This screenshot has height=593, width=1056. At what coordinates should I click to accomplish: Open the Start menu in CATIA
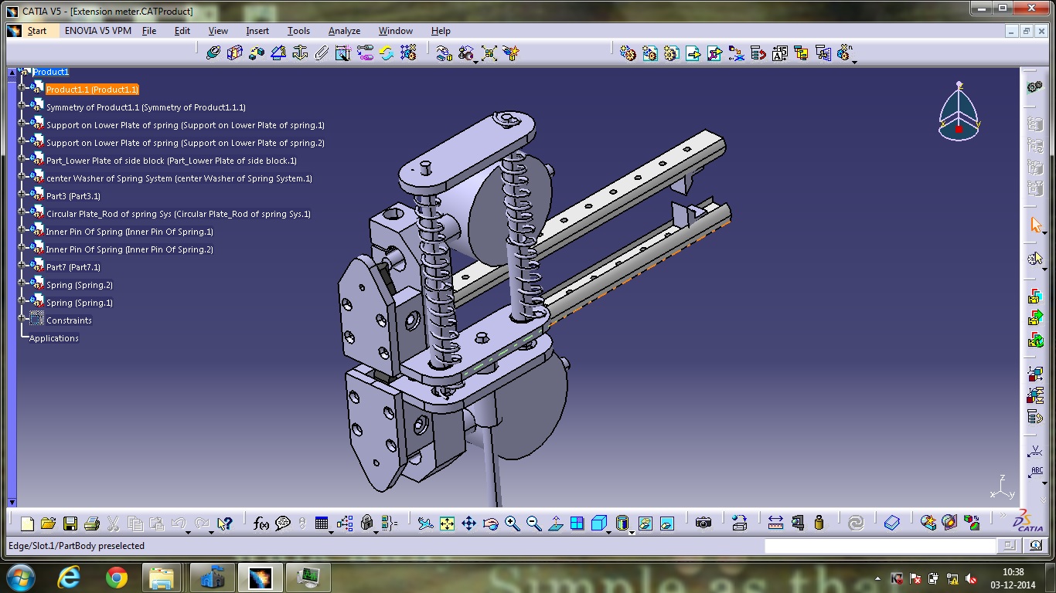(36, 31)
